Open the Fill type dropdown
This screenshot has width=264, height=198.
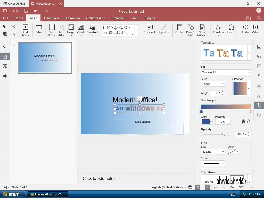click(x=226, y=72)
